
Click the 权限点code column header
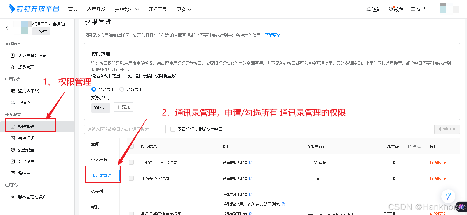coord(317,146)
